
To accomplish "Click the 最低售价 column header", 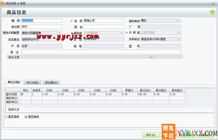I will (177, 91).
